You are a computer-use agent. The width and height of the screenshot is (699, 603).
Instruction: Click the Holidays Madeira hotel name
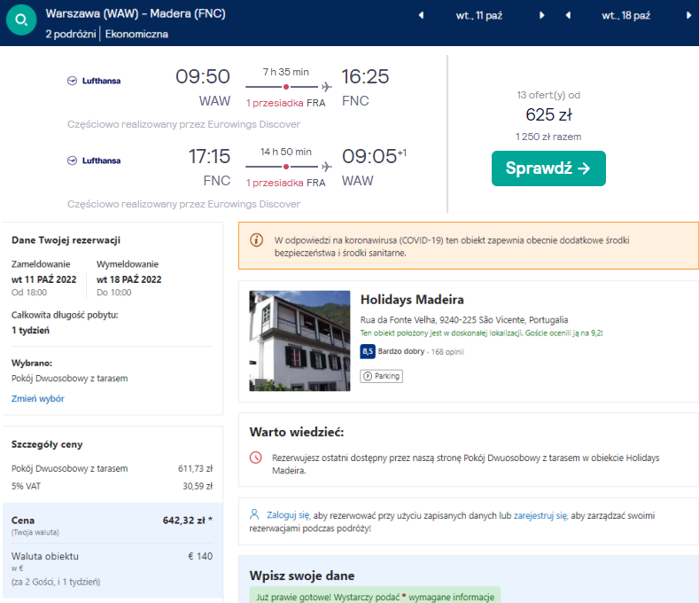pyautogui.click(x=412, y=300)
